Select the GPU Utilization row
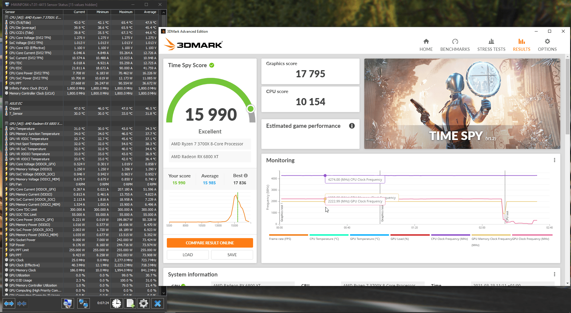This screenshot has height=313, width=571. 81,275
